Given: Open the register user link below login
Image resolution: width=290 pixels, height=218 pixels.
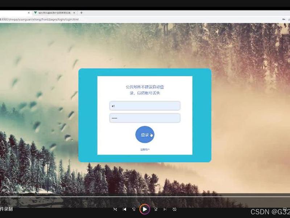Looking at the screenshot, I should [x=145, y=149].
